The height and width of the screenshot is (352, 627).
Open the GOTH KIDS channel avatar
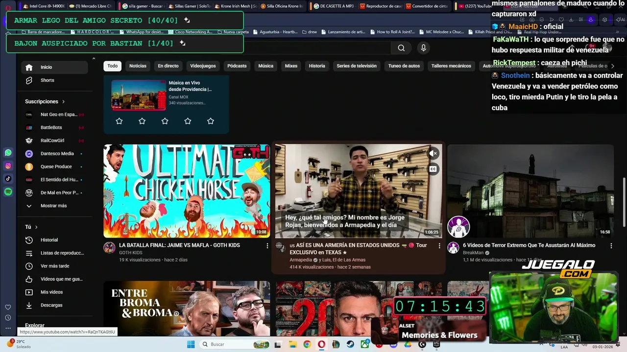pyautogui.click(x=109, y=247)
